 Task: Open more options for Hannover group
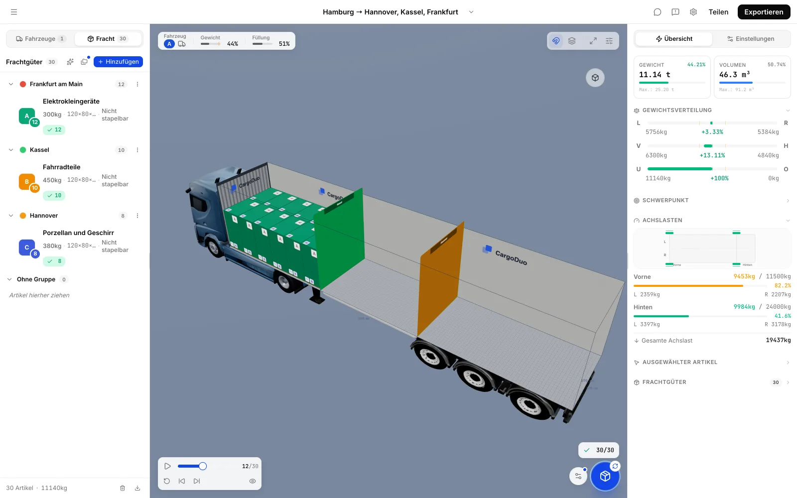[x=137, y=216]
